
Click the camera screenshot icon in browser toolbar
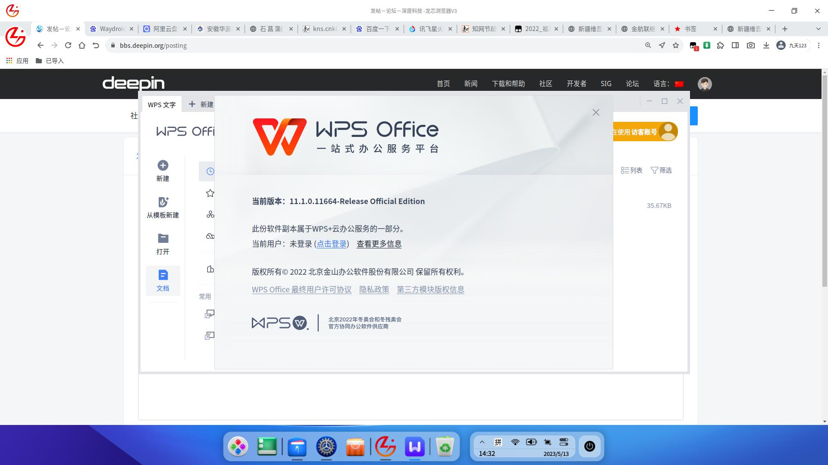coord(751,45)
